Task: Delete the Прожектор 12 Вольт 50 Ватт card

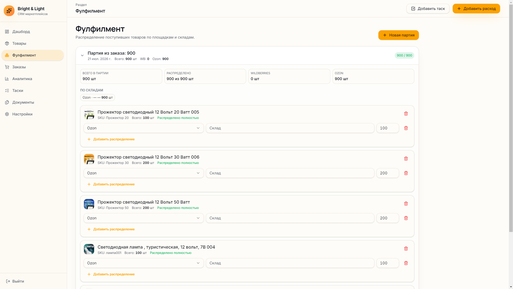Action: [406, 204]
